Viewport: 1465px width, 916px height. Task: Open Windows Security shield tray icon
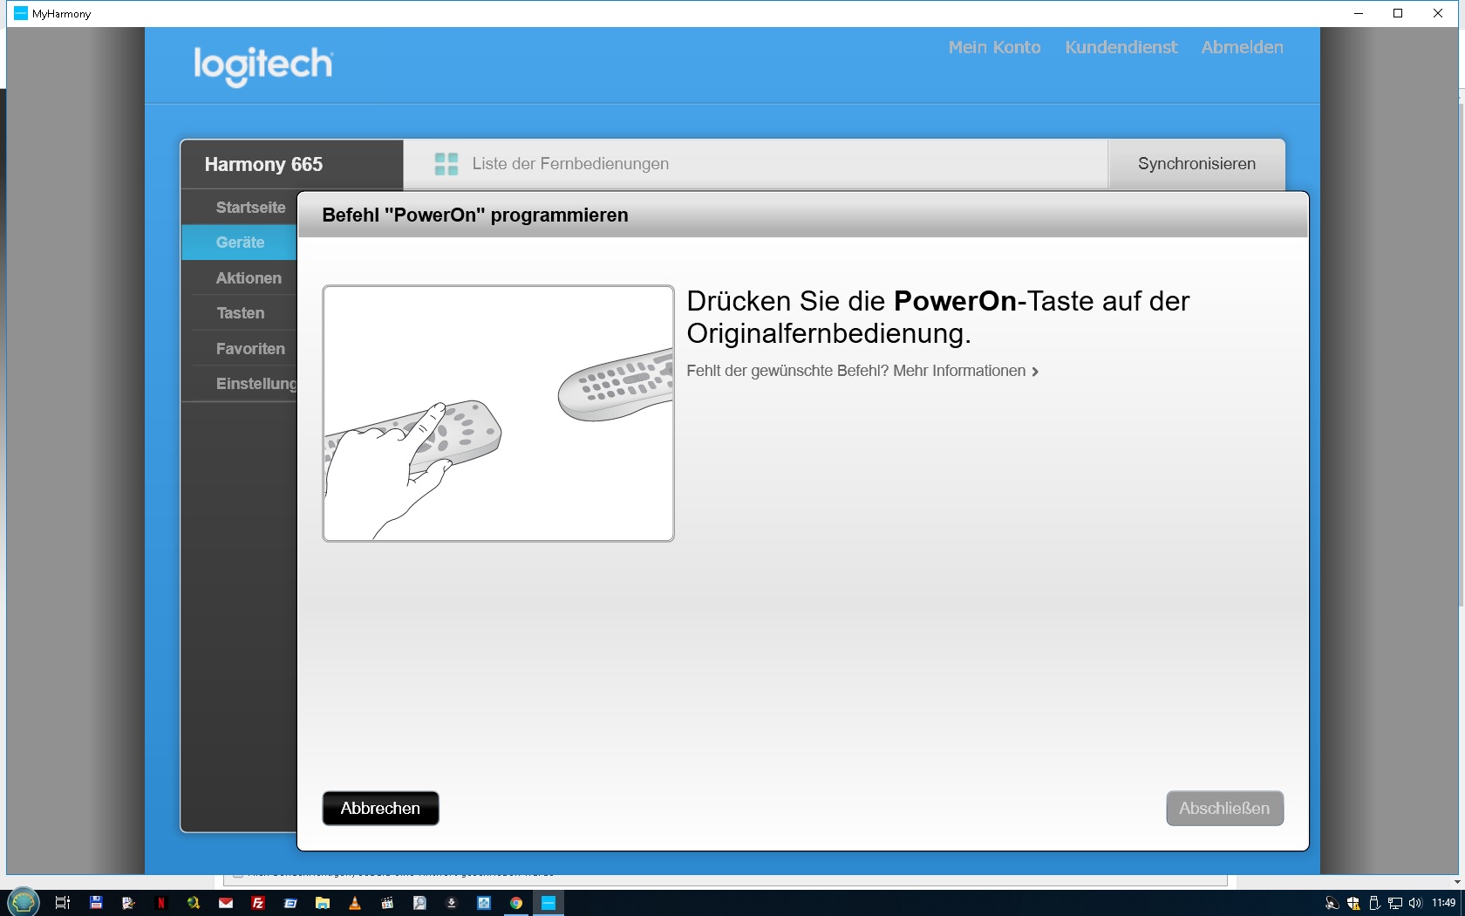(1353, 903)
